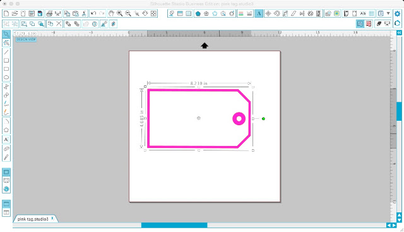
Task: Select the Text tool in left toolbar
Action: click(6, 140)
